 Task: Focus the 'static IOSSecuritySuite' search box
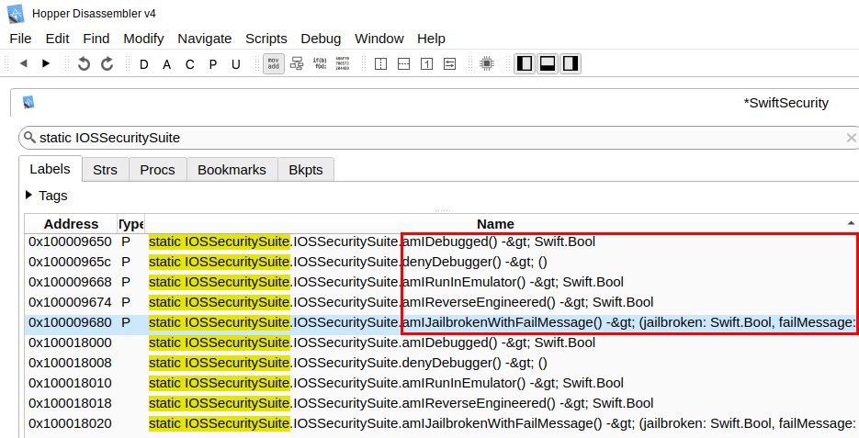click(438, 138)
